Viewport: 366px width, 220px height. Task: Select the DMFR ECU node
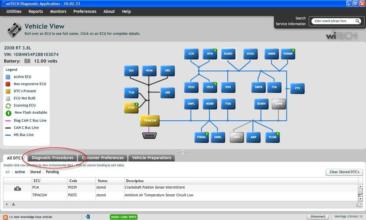pos(258,87)
